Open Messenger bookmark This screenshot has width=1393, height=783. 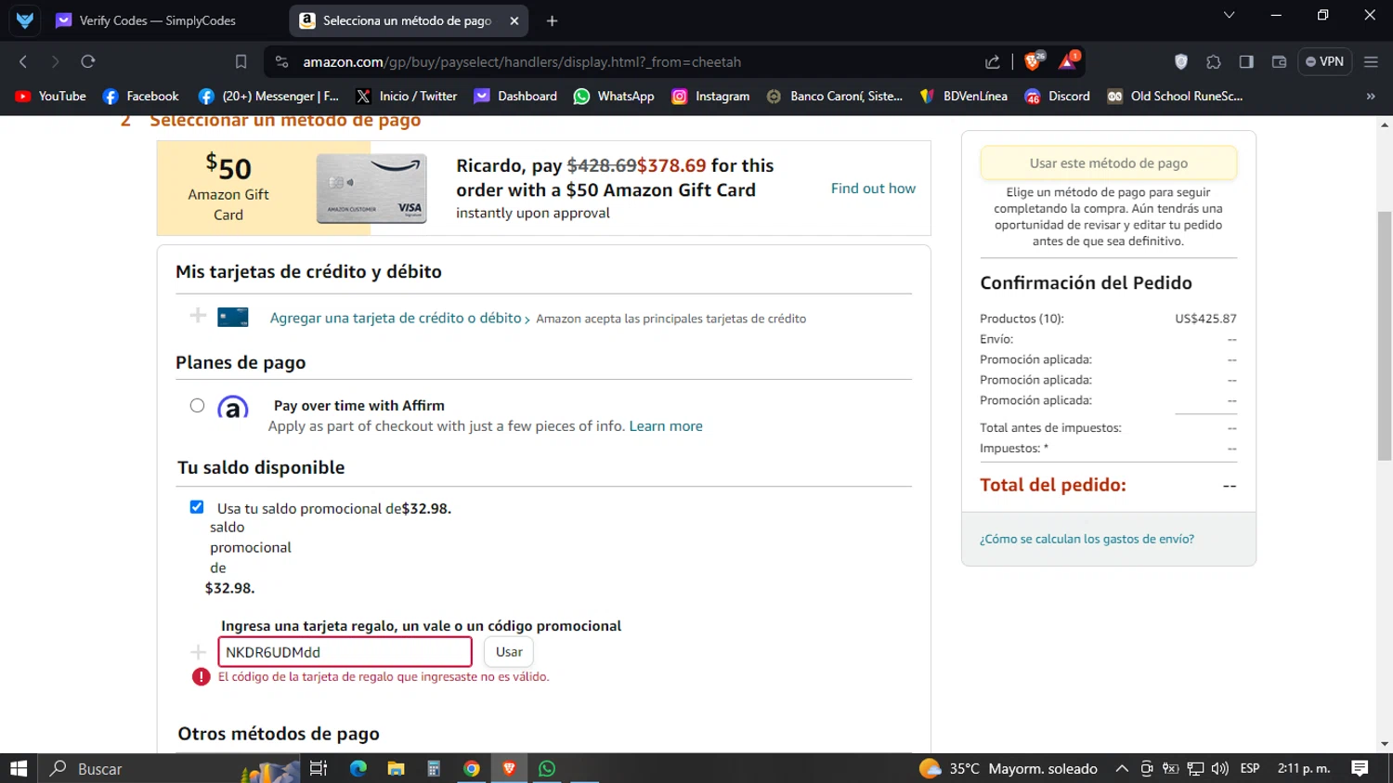coord(268,96)
